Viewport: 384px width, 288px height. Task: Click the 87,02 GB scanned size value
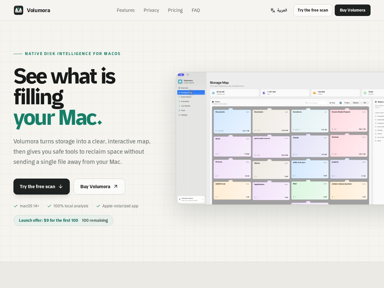220,92
